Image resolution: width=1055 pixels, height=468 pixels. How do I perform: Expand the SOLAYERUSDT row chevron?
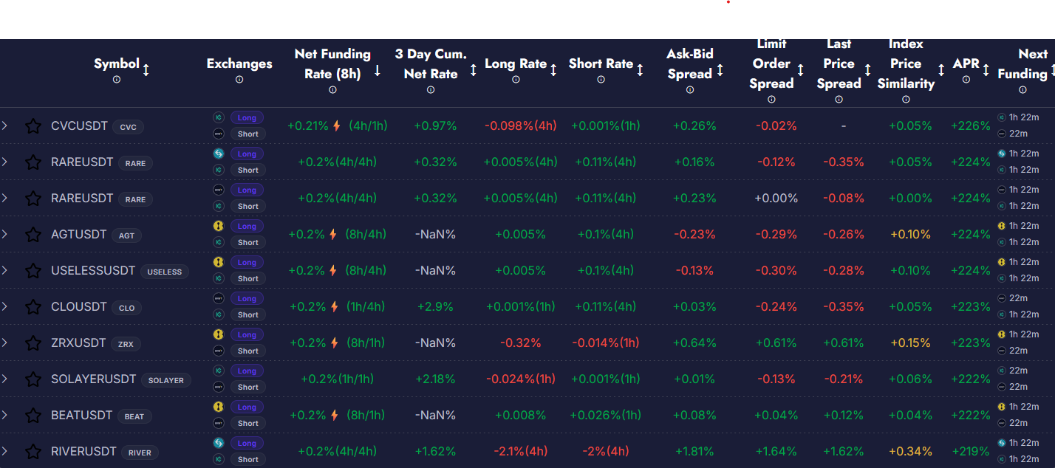(x=5, y=379)
